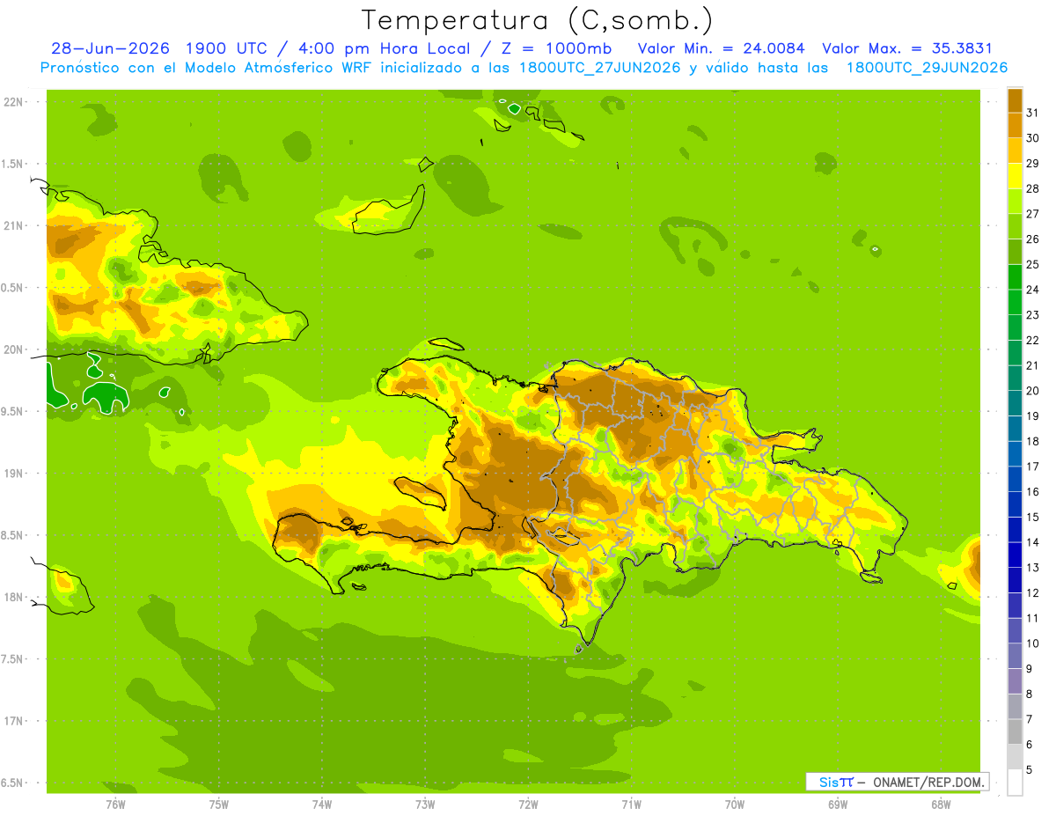Click the white swatch below 5

(1015, 782)
